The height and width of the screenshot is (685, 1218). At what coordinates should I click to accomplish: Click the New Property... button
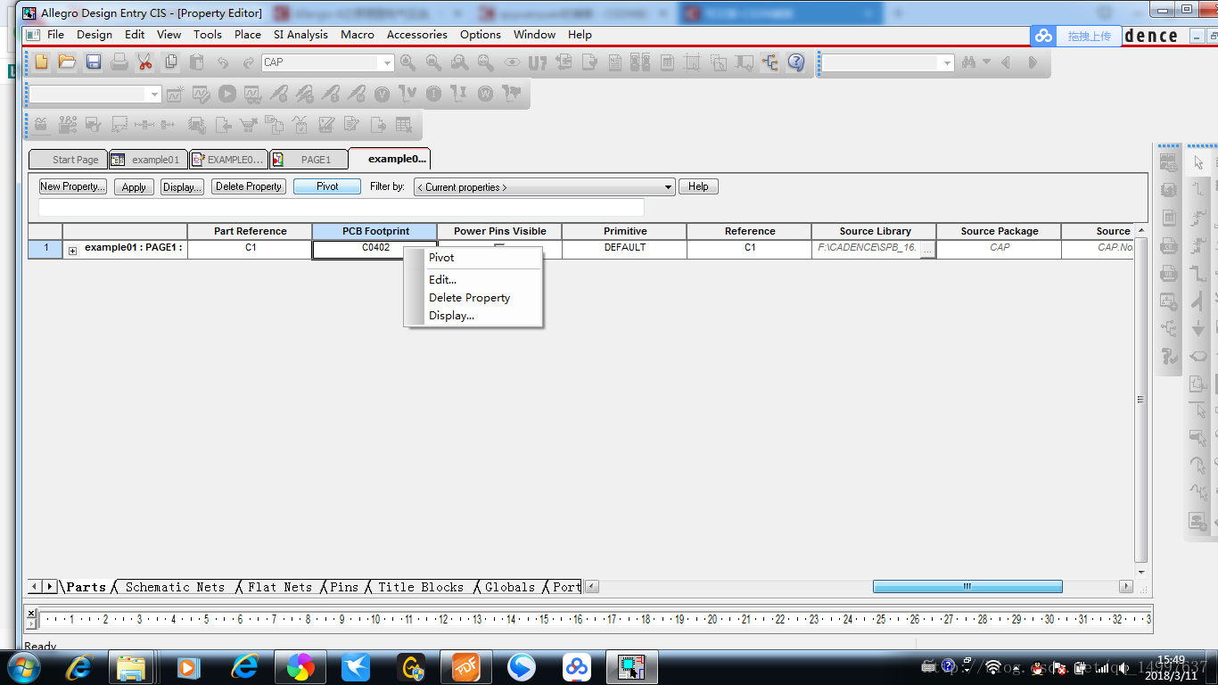click(73, 186)
